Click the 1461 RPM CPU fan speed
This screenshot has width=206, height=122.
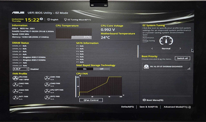click(24, 79)
